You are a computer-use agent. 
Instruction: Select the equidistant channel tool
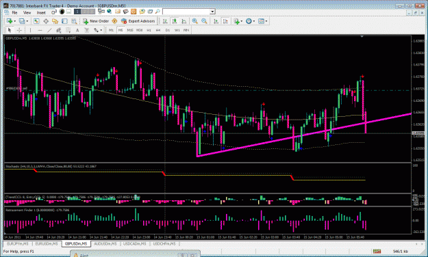click(58, 30)
